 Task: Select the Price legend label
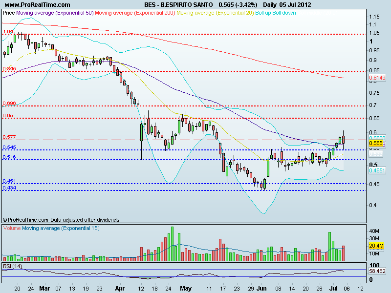[9, 13]
